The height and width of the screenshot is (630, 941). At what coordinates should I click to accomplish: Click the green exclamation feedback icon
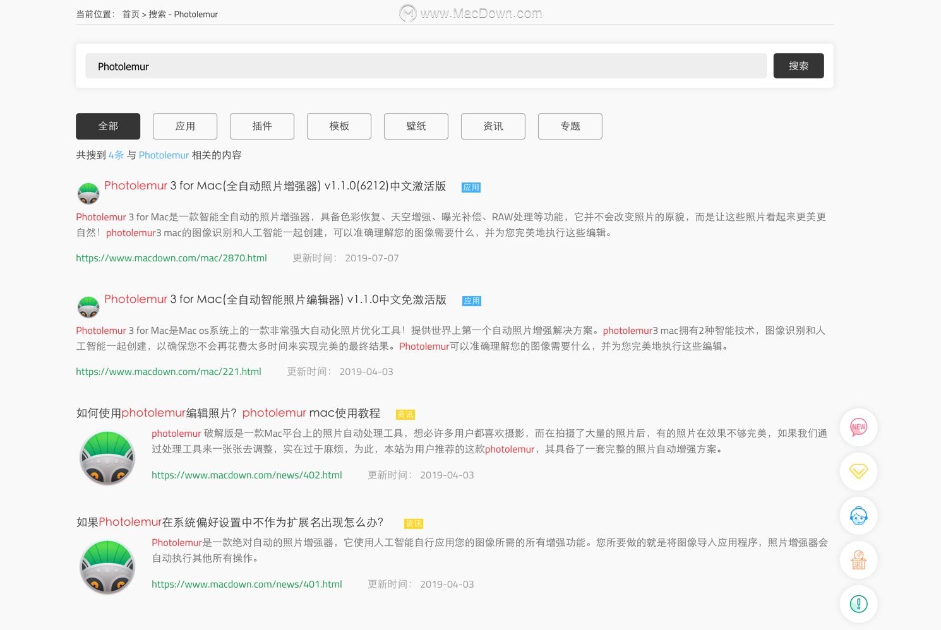click(x=858, y=604)
